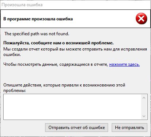The height and width of the screenshot is (137, 151).
Task: Click the label 'Опишите действия, которые привели'
Action: click(64, 85)
